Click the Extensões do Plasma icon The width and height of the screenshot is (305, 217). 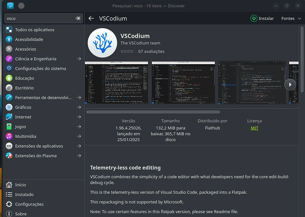click(x=9, y=156)
